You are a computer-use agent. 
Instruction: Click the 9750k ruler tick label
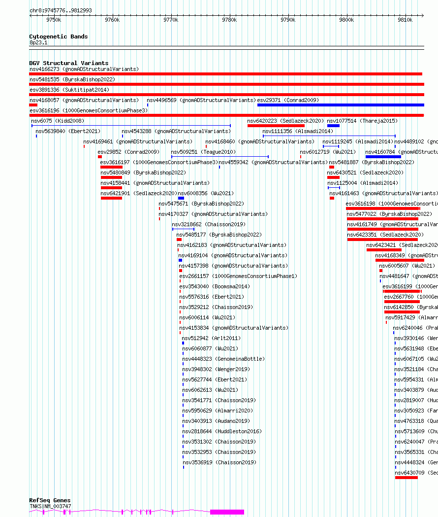[54, 20]
